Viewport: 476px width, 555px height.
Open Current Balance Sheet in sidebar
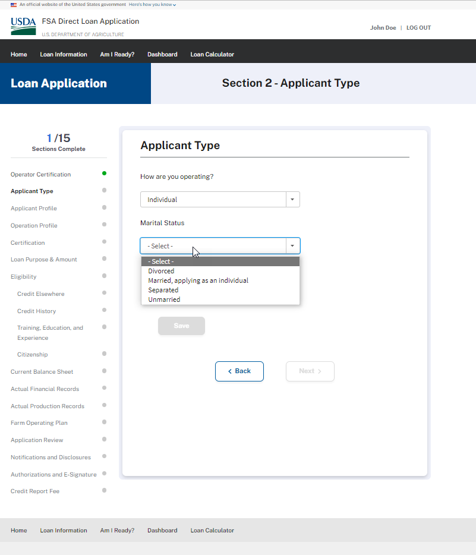(42, 372)
